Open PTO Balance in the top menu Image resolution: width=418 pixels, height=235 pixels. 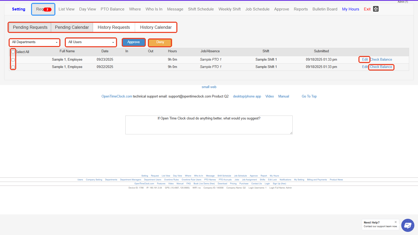tap(112, 9)
